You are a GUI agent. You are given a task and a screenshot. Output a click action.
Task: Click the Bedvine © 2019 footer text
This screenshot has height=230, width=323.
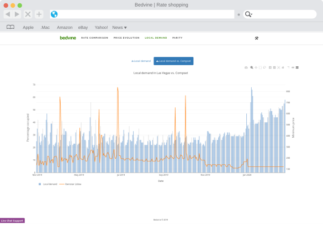point(161,219)
